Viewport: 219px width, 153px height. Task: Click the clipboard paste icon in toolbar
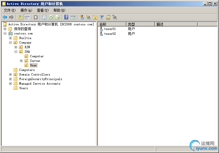click(36, 17)
